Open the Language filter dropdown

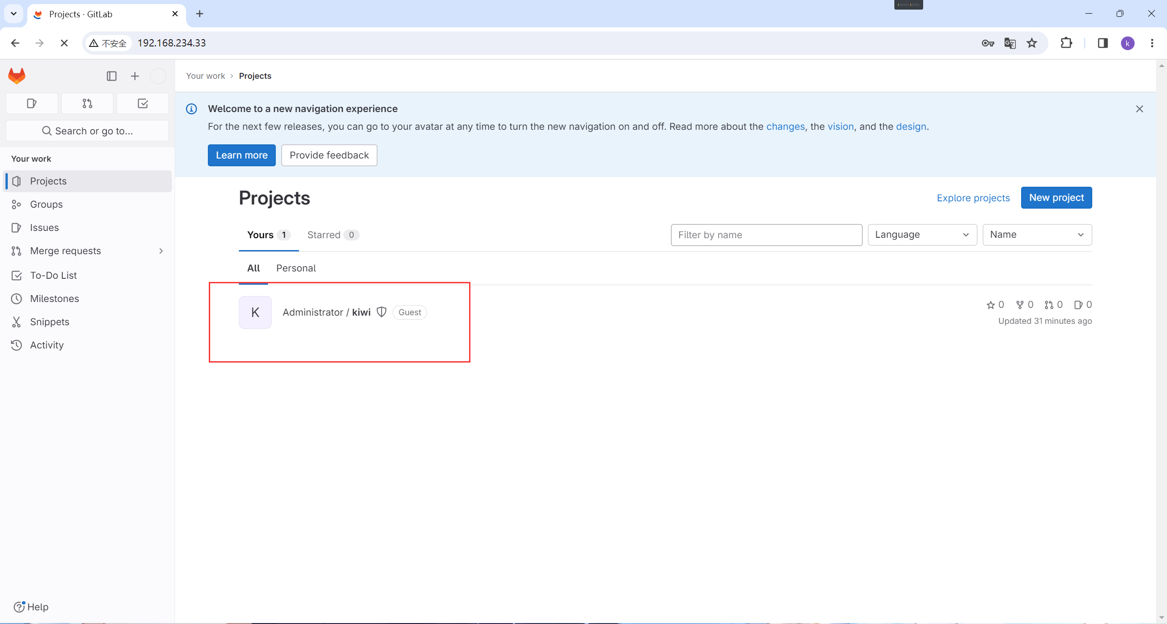(x=922, y=235)
